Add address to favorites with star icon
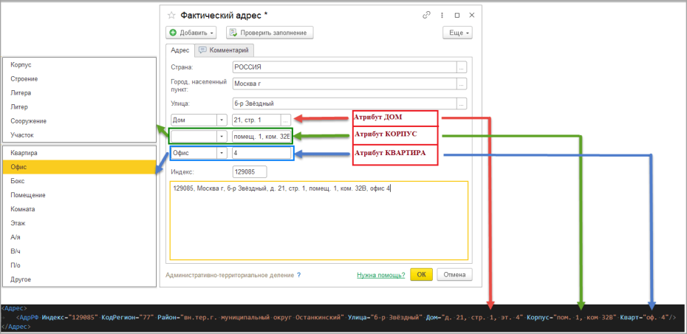This screenshot has width=687, height=334. [x=171, y=16]
